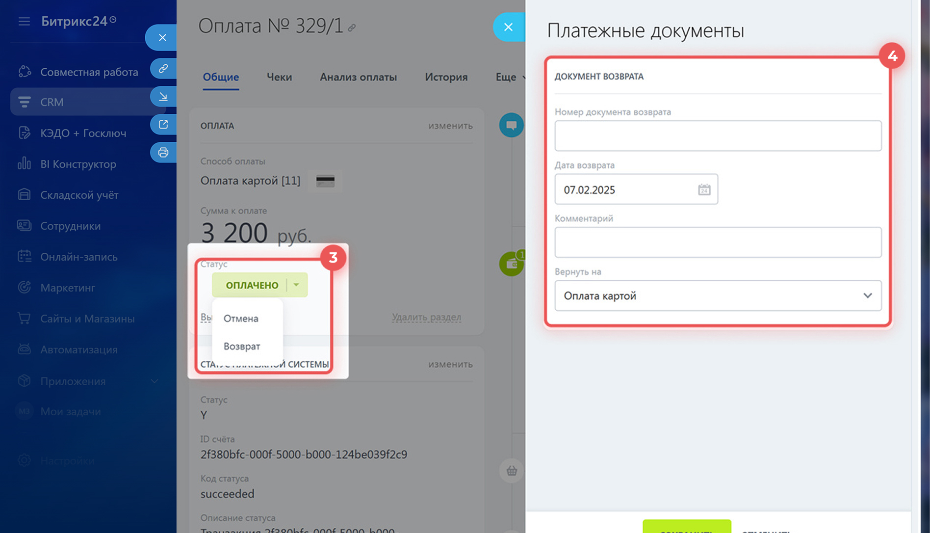Viewport: 930px width, 533px height.
Task: Switch to the Анализ оплаты tab
Action: 358,77
